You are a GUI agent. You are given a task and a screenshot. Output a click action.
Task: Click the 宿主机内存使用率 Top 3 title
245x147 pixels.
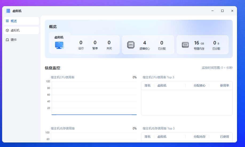(159, 128)
